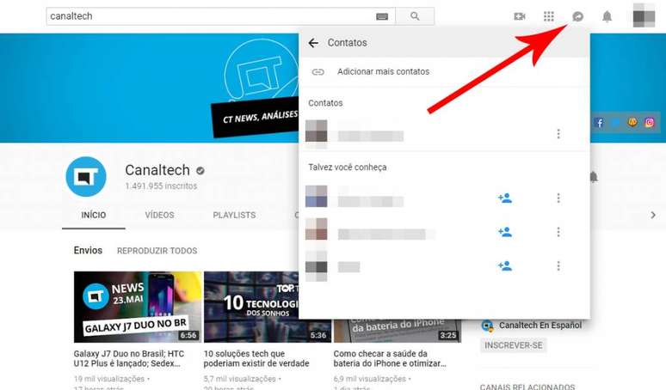Open options for the second suggested contact
Viewport: 666px width, 390px height.
558,232
